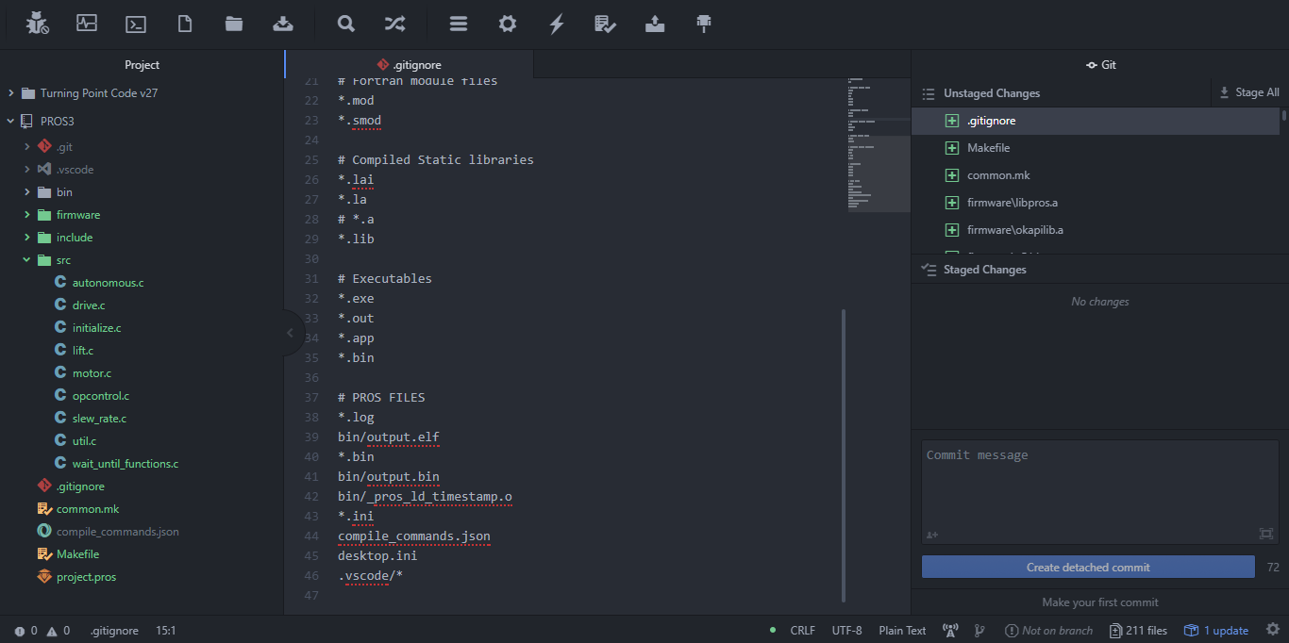Screen dimensions: 1289x643
Task: Click the git fork status bar icon
Action: tap(979, 631)
